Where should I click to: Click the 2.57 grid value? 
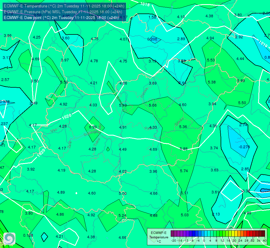pos(5,80)
